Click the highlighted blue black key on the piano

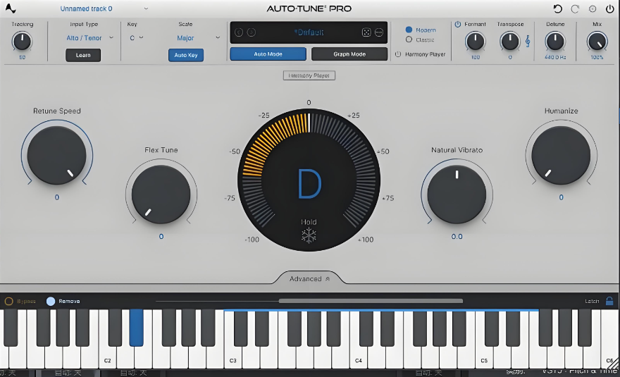[136, 328]
